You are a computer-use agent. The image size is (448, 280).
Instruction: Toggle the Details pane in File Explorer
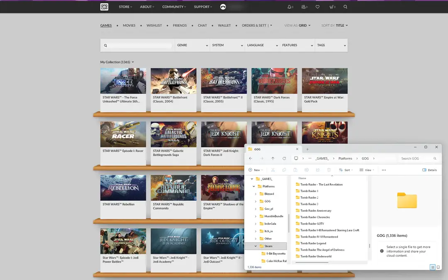point(430,170)
